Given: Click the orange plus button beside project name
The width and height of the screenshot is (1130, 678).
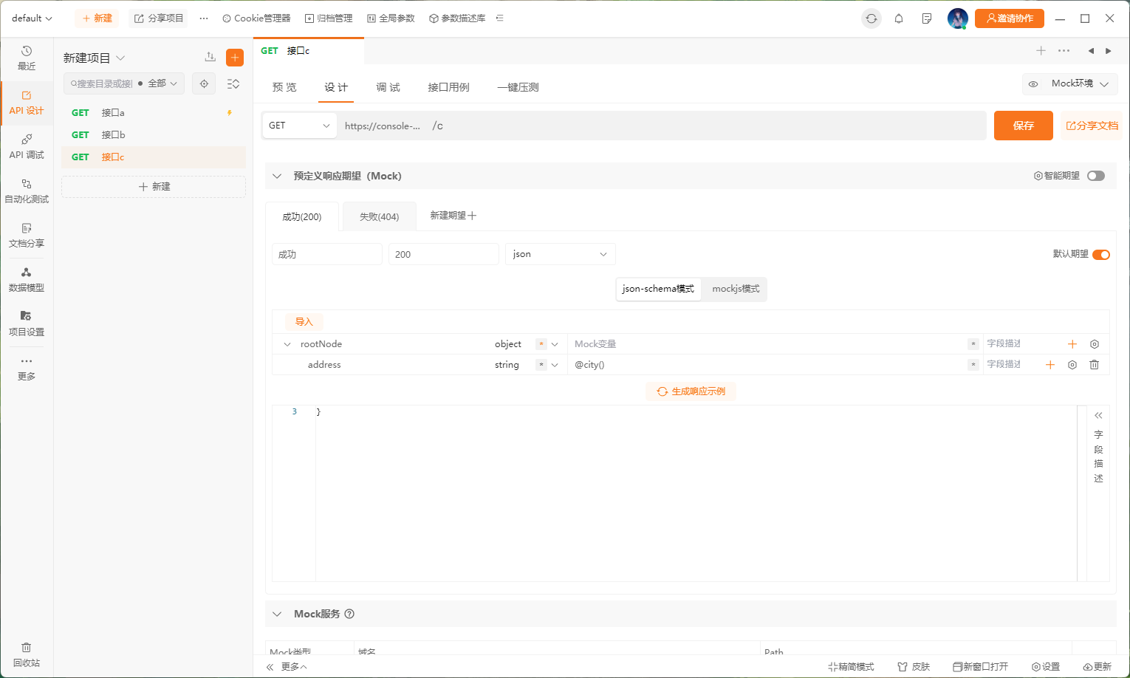Looking at the screenshot, I should point(235,58).
